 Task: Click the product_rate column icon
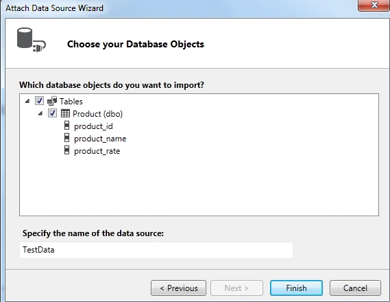(x=66, y=150)
